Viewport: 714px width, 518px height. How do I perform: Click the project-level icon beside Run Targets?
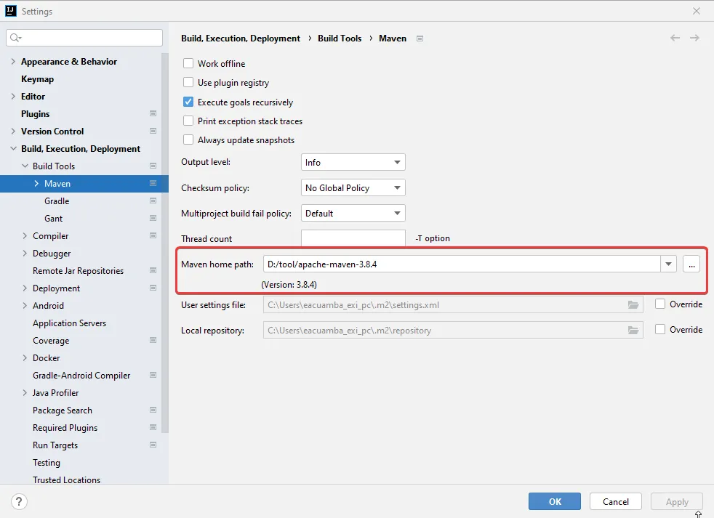(x=153, y=445)
